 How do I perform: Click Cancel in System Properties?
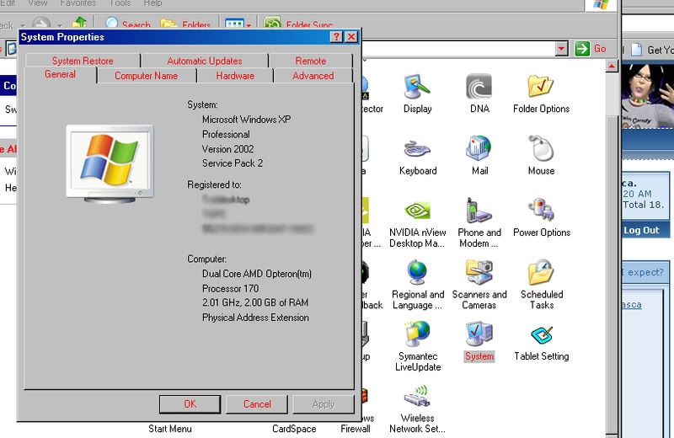[257, 404]
